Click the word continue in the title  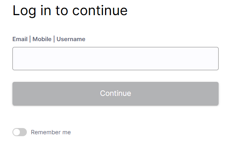click(100, 10)
